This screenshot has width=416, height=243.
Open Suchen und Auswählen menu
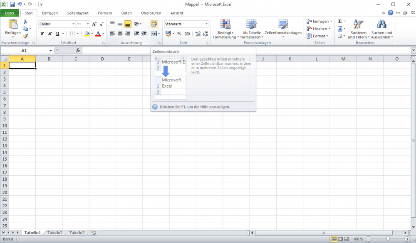coord(382,29)
